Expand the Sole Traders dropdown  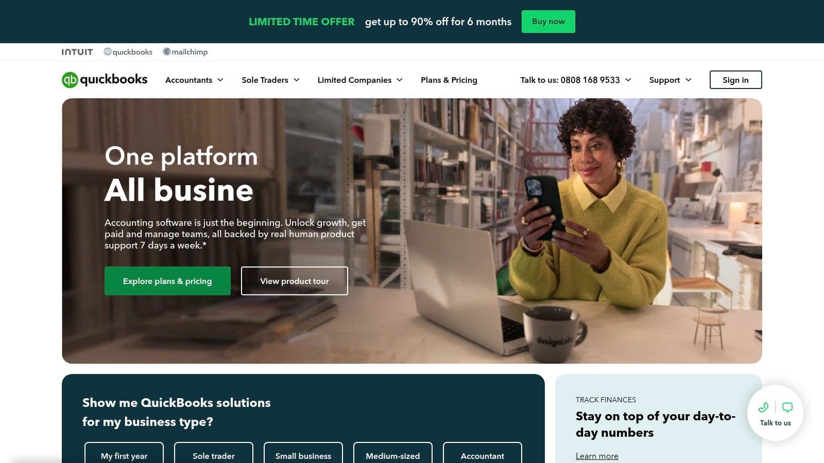tap(270, 80)
